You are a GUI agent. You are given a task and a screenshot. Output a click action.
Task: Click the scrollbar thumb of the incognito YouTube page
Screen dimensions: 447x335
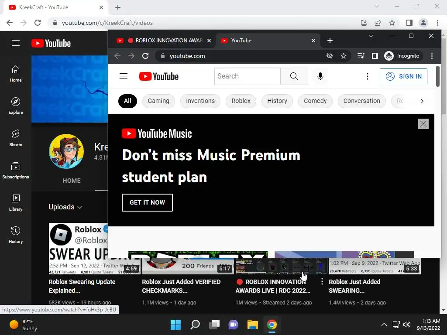pyautogui.click(x=437, y=76)
